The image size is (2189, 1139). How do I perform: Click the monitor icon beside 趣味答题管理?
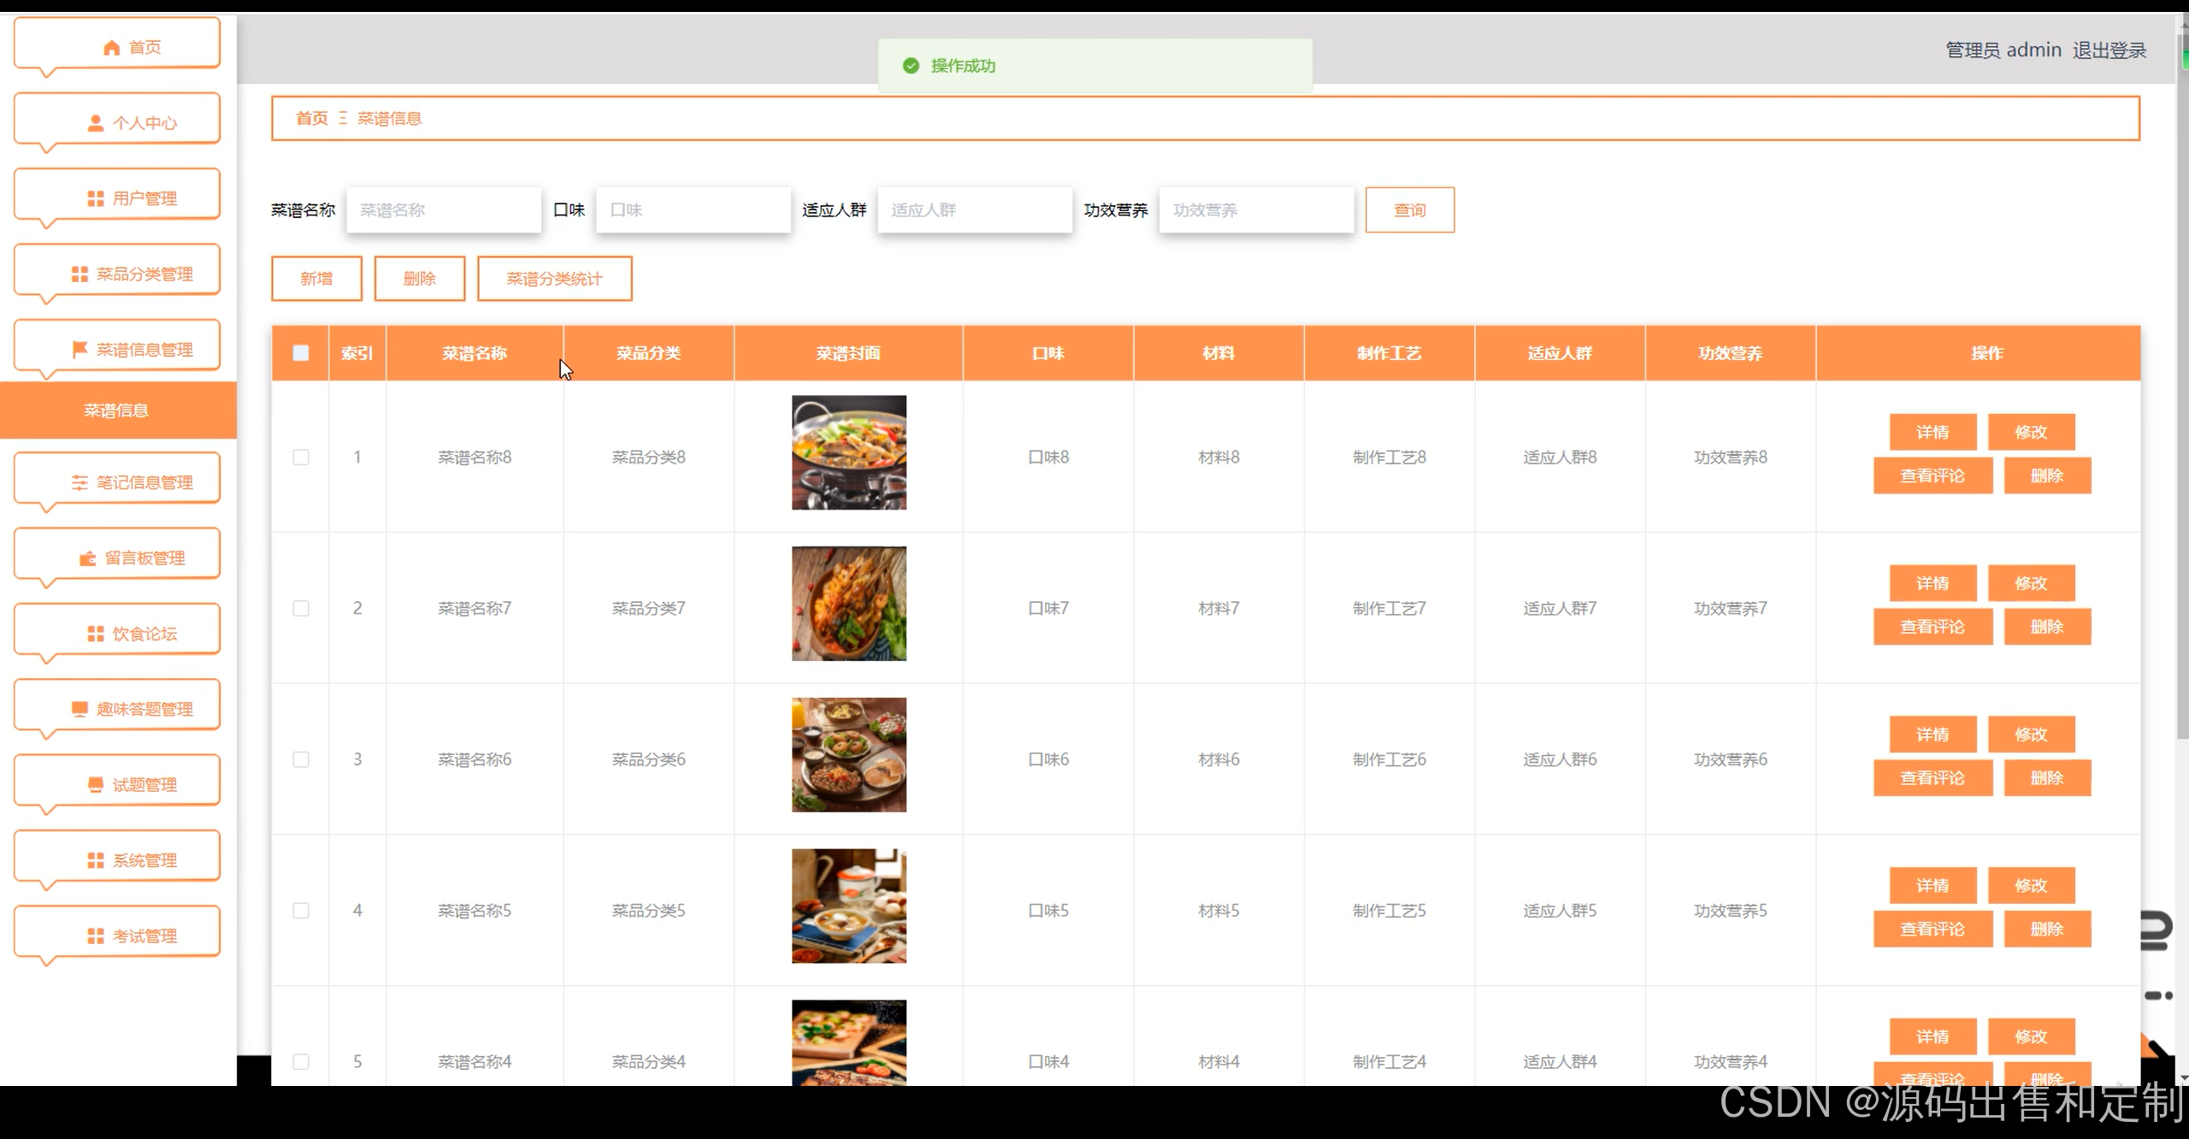point(80,709)
